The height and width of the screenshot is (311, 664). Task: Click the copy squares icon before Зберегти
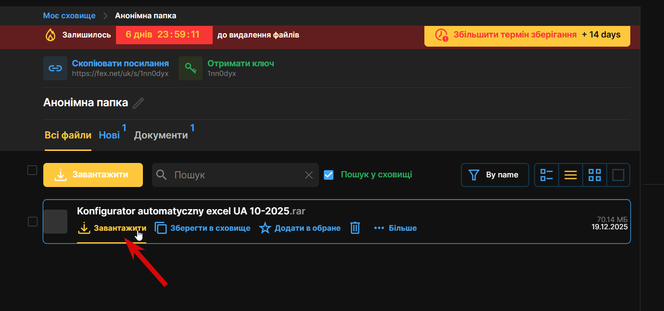coord(160,228)
